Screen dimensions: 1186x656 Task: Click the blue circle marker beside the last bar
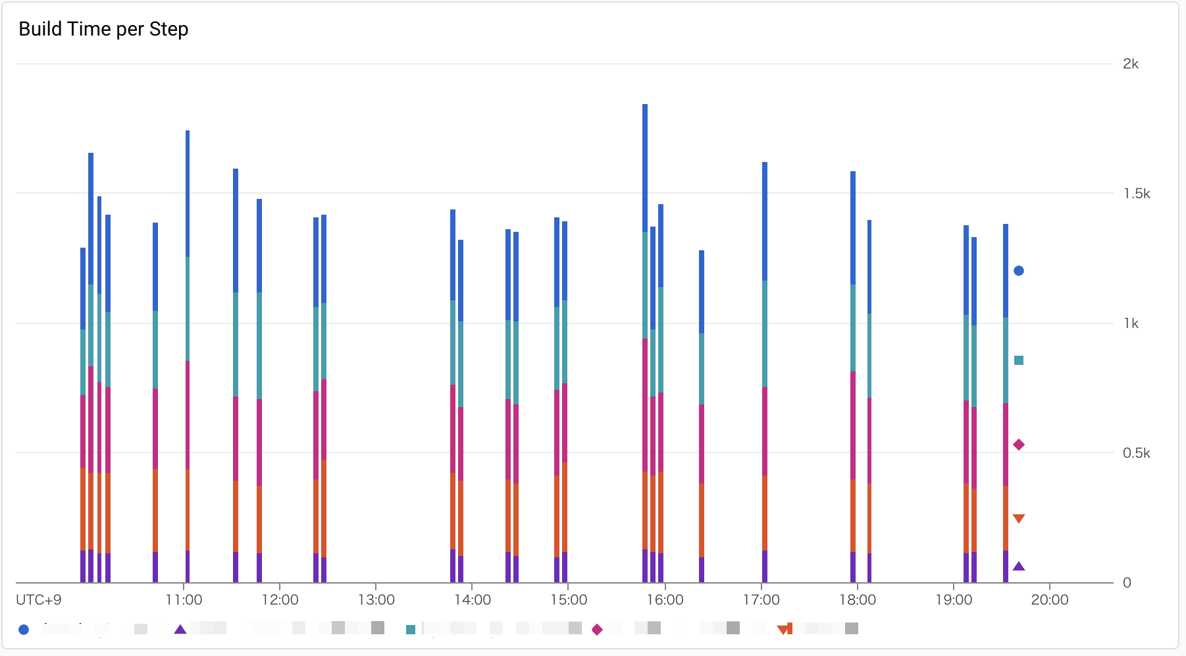click(1019, 269)
